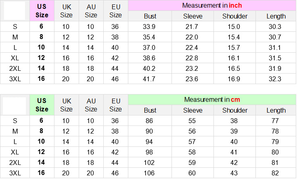This screenshot has width=297, height=179.
Task: Click length value 32.3 for size 3XL
Action: click(x=276, y=79)
